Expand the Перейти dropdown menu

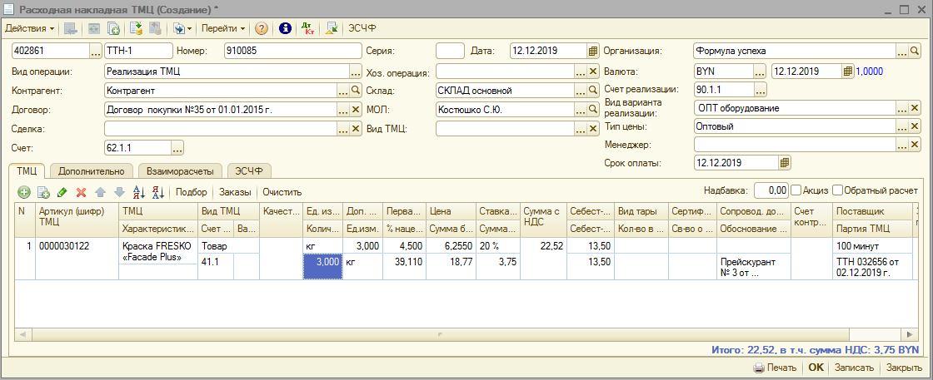click(x=223, y=28)
